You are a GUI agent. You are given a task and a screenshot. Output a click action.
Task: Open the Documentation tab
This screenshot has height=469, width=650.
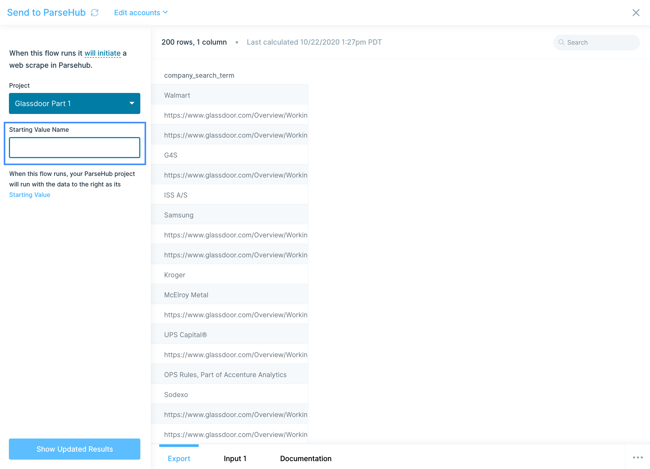click(x=306, y=458)
